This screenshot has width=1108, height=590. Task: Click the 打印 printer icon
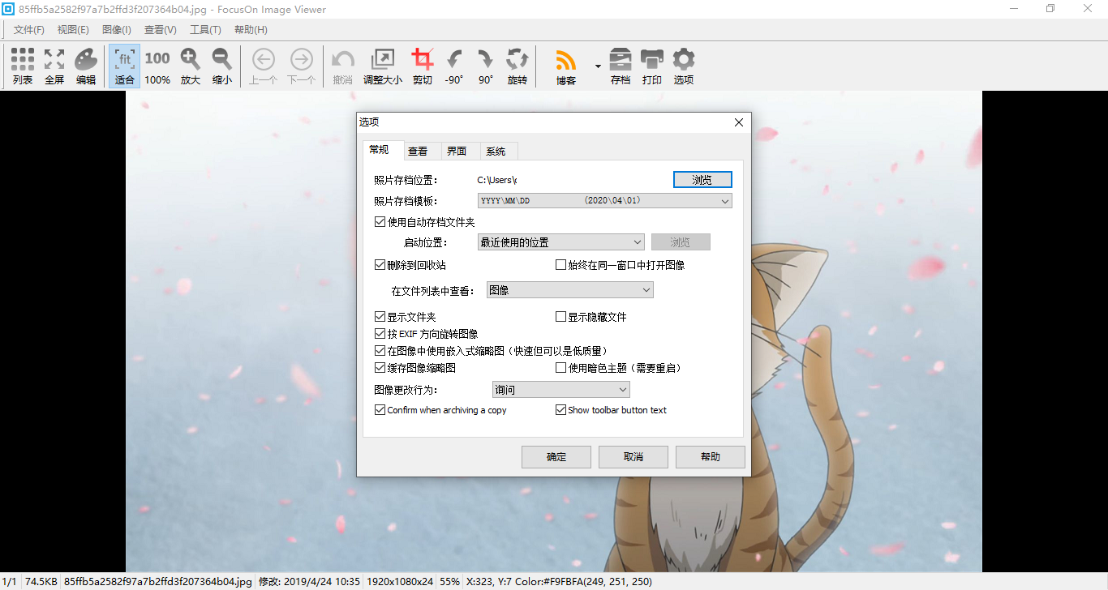pos(652,66)
